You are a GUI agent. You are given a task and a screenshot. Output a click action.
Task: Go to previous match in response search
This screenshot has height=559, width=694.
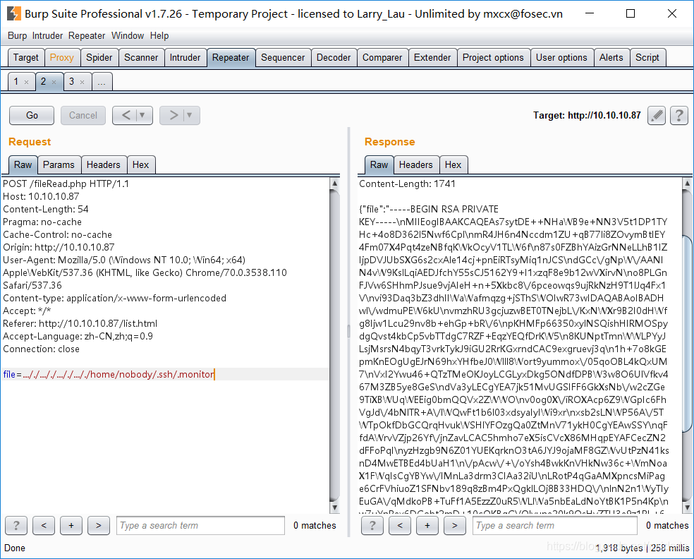[x=400, y=526]
